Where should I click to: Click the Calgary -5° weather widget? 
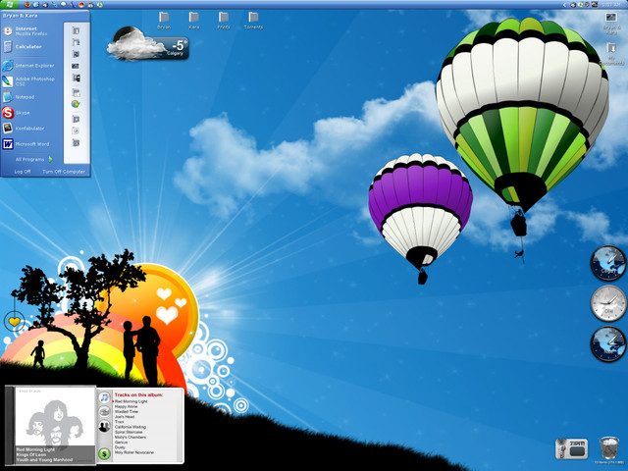[147, 44]
